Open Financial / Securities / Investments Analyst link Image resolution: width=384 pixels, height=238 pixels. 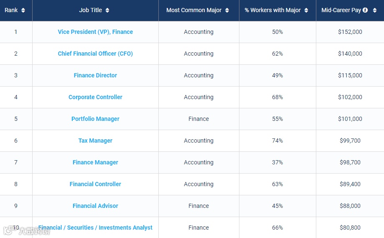[x=95, y=228]
